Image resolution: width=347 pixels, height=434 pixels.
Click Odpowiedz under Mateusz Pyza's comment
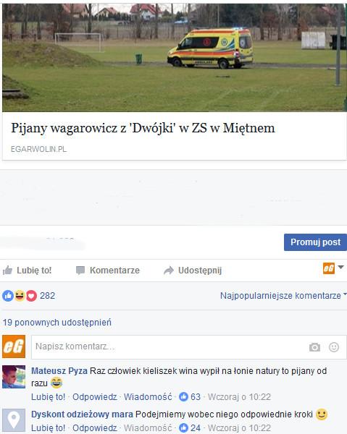tap(94, 396)
